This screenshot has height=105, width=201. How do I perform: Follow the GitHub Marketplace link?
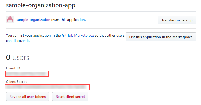(x=78, y=36)
